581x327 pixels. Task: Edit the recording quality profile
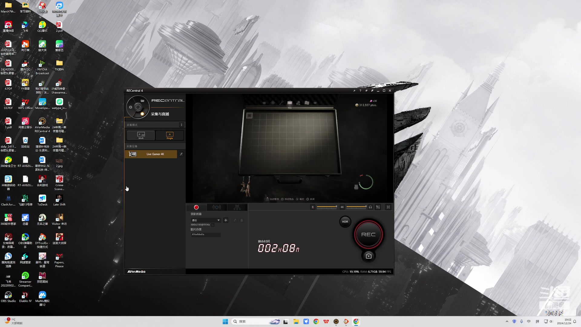(235, 220)
